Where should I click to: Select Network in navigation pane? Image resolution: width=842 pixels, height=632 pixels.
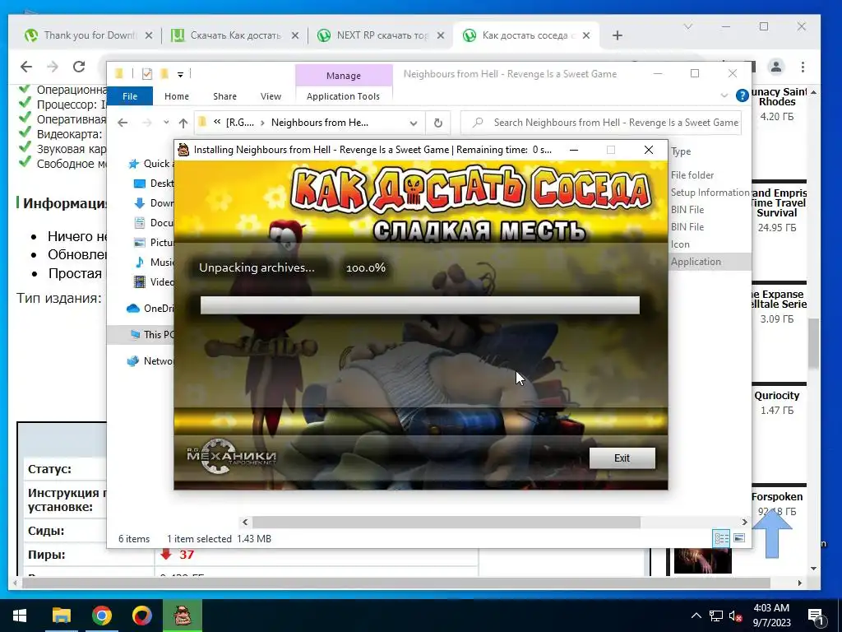150,361
